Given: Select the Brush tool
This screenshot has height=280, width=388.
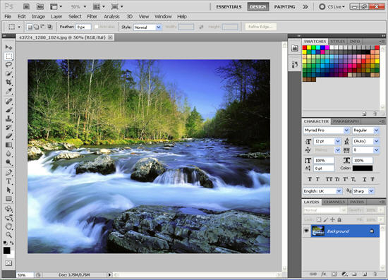Looking at the screenshot, I should [x=8, y=110].
